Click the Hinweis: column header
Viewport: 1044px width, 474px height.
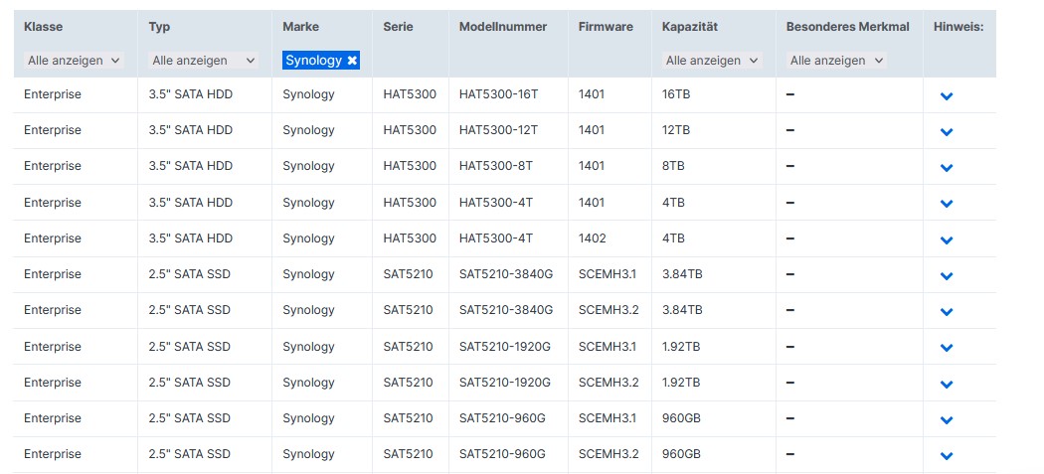point(958,27)
